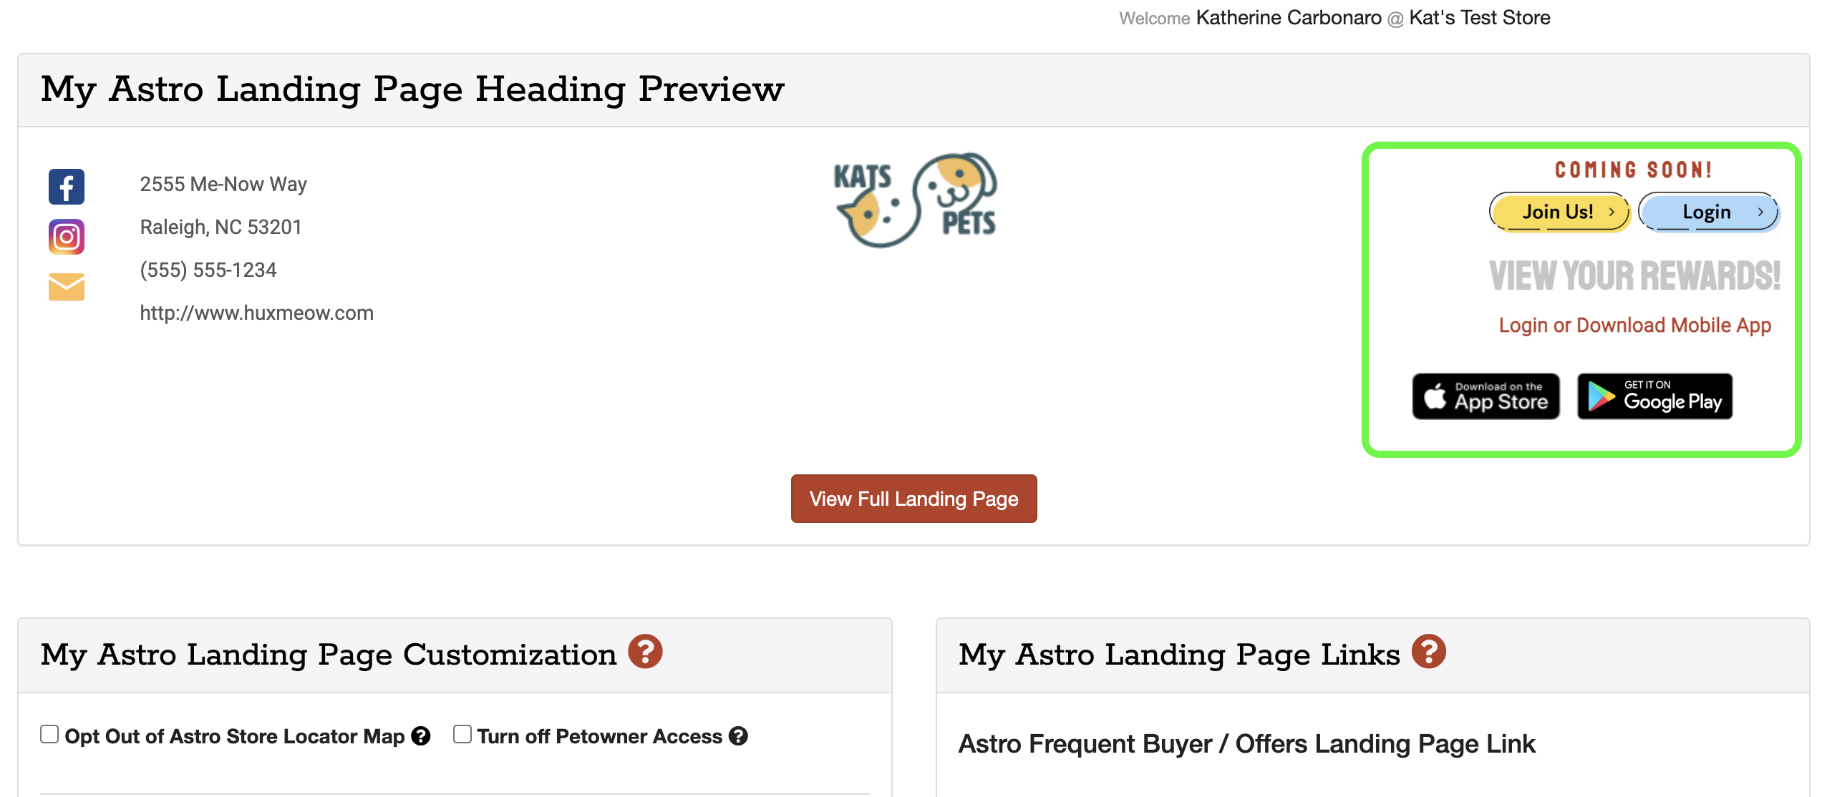Click the store phone number

[x=208, y=270]
